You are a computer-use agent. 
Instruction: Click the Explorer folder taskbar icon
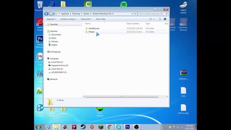[56, 127]
